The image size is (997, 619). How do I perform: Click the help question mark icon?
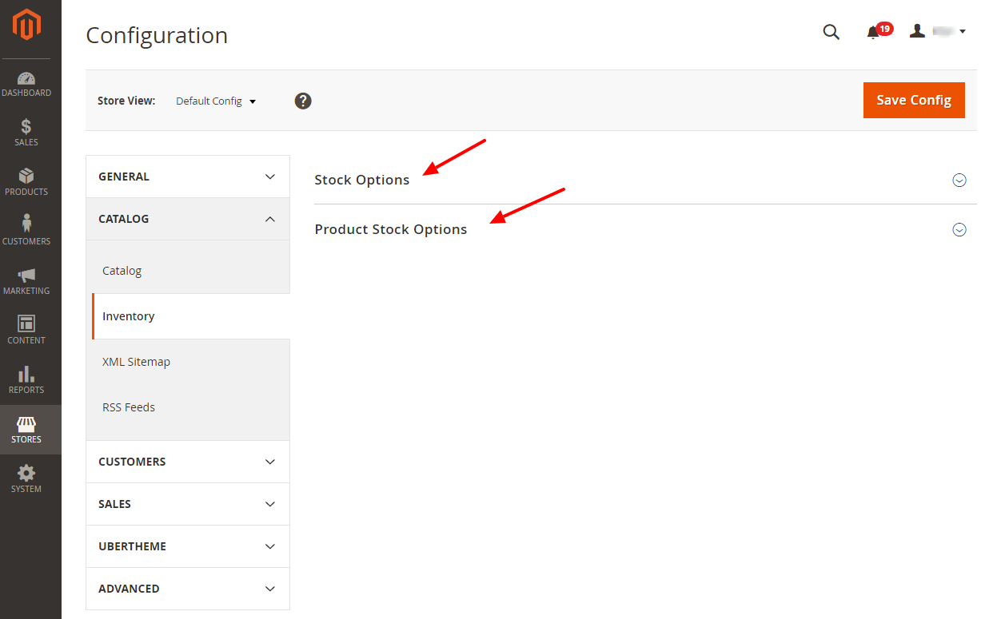click(x=303, y=101)
